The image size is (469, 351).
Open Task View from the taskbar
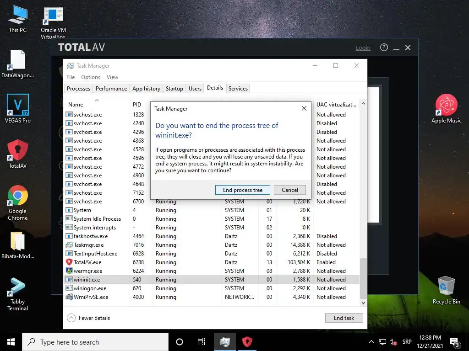(x=202, y=342)
